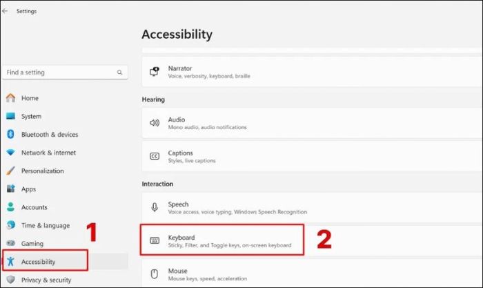Click the Network wifi icon
This screenshot has width=483, height=288.
pos(10,153)
